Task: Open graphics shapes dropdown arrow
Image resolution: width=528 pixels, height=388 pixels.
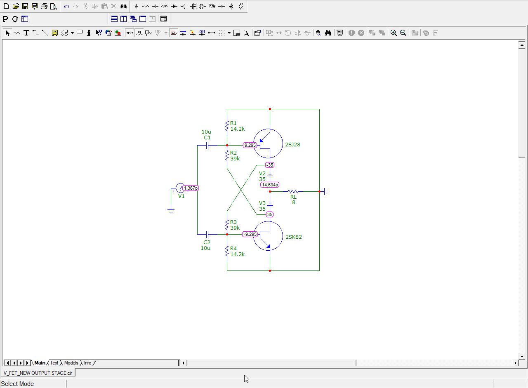Action: [x=72, y=33]
